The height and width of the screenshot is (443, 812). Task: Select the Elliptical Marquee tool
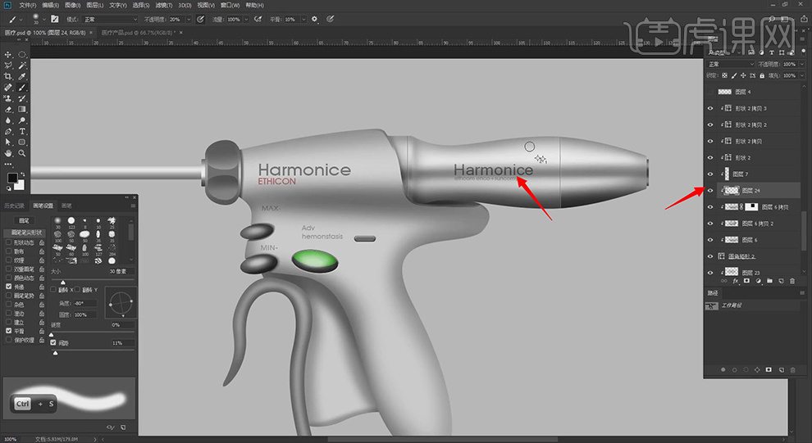click(22, 54)
